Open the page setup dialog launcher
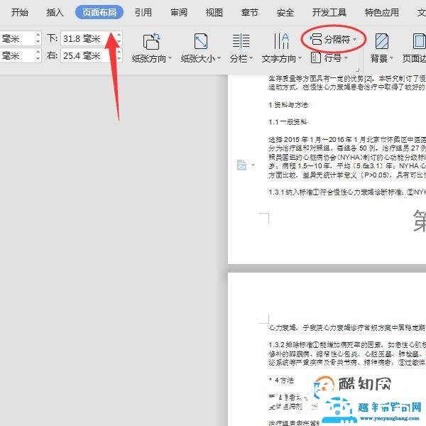Viewport: 426px width, 426px height. (x=358, y=70)
